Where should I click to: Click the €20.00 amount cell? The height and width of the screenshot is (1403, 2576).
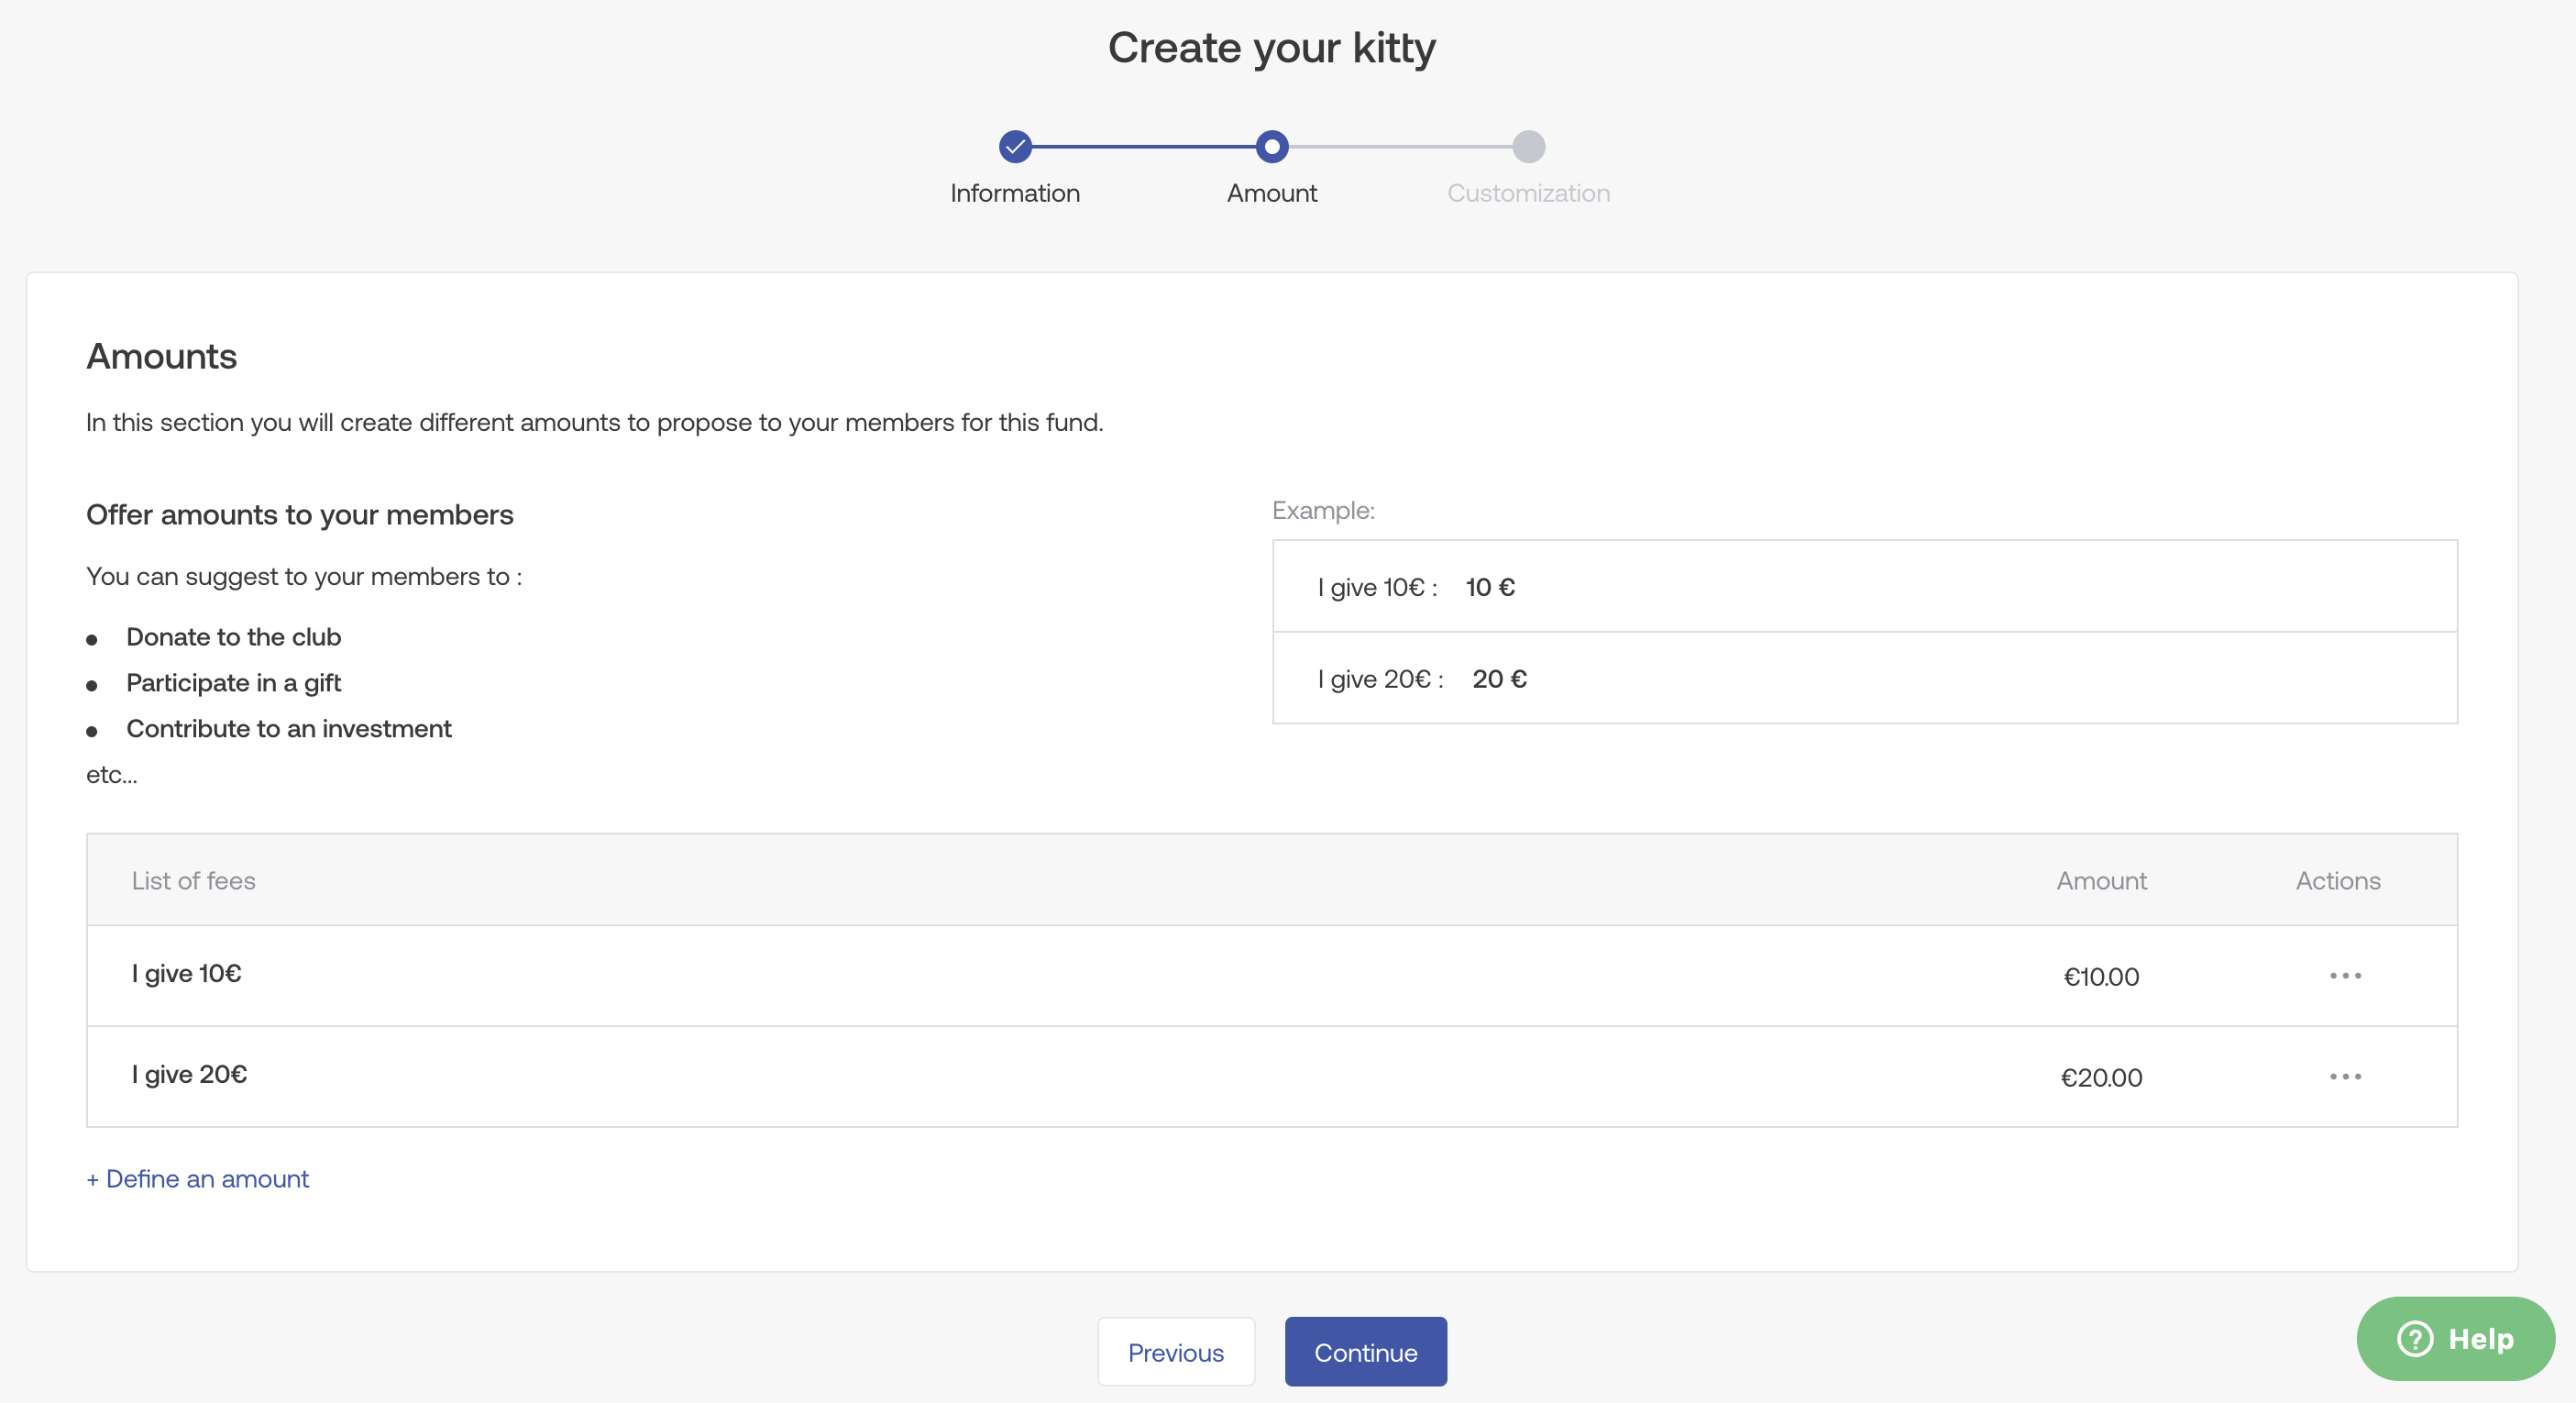(x=2101, y=1078)
